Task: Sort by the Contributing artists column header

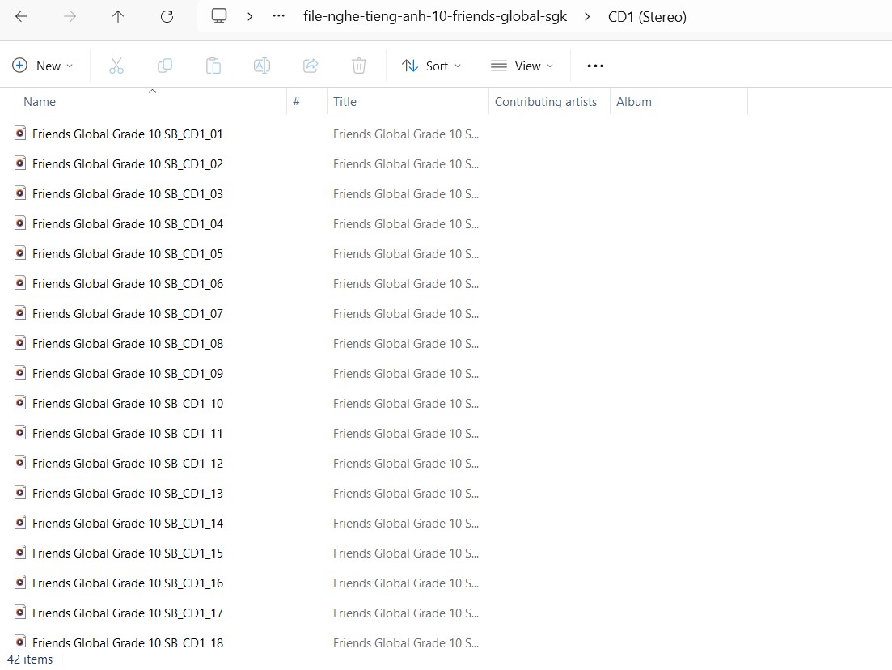Action: (546, 101)
